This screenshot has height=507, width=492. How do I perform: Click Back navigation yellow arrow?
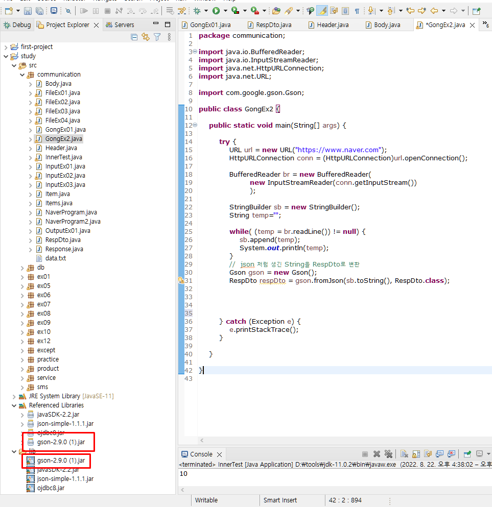coord(434,11)
